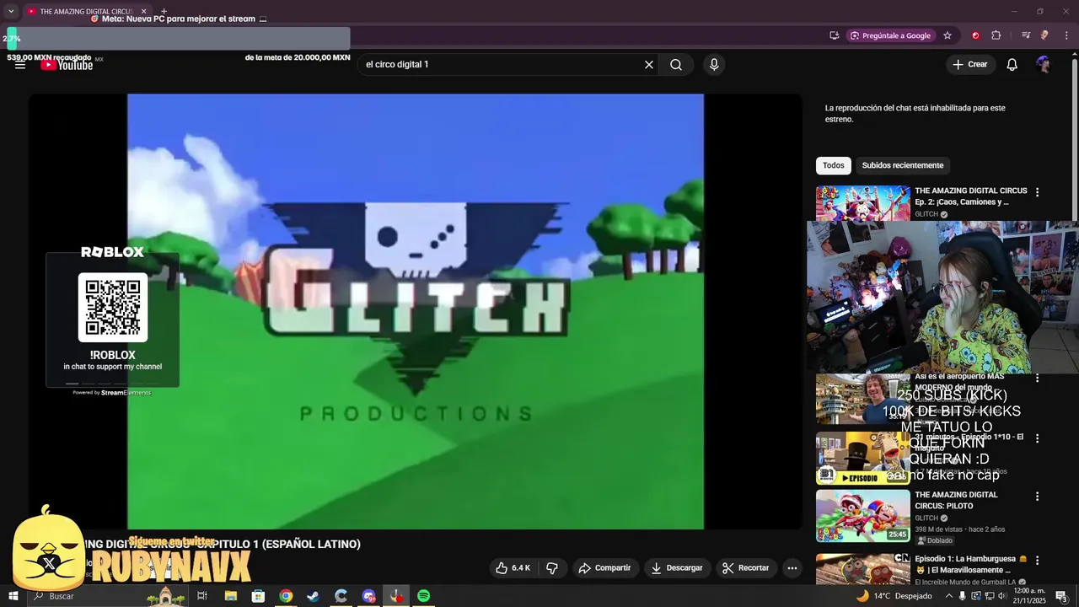Open the Chrome three-dot menu
The height and width of the screenshot is (607, 1079).
click(1067, 35)
